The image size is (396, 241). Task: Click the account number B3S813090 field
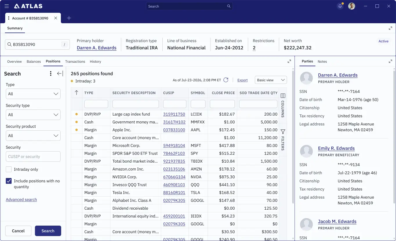click(x=37, y=44)
